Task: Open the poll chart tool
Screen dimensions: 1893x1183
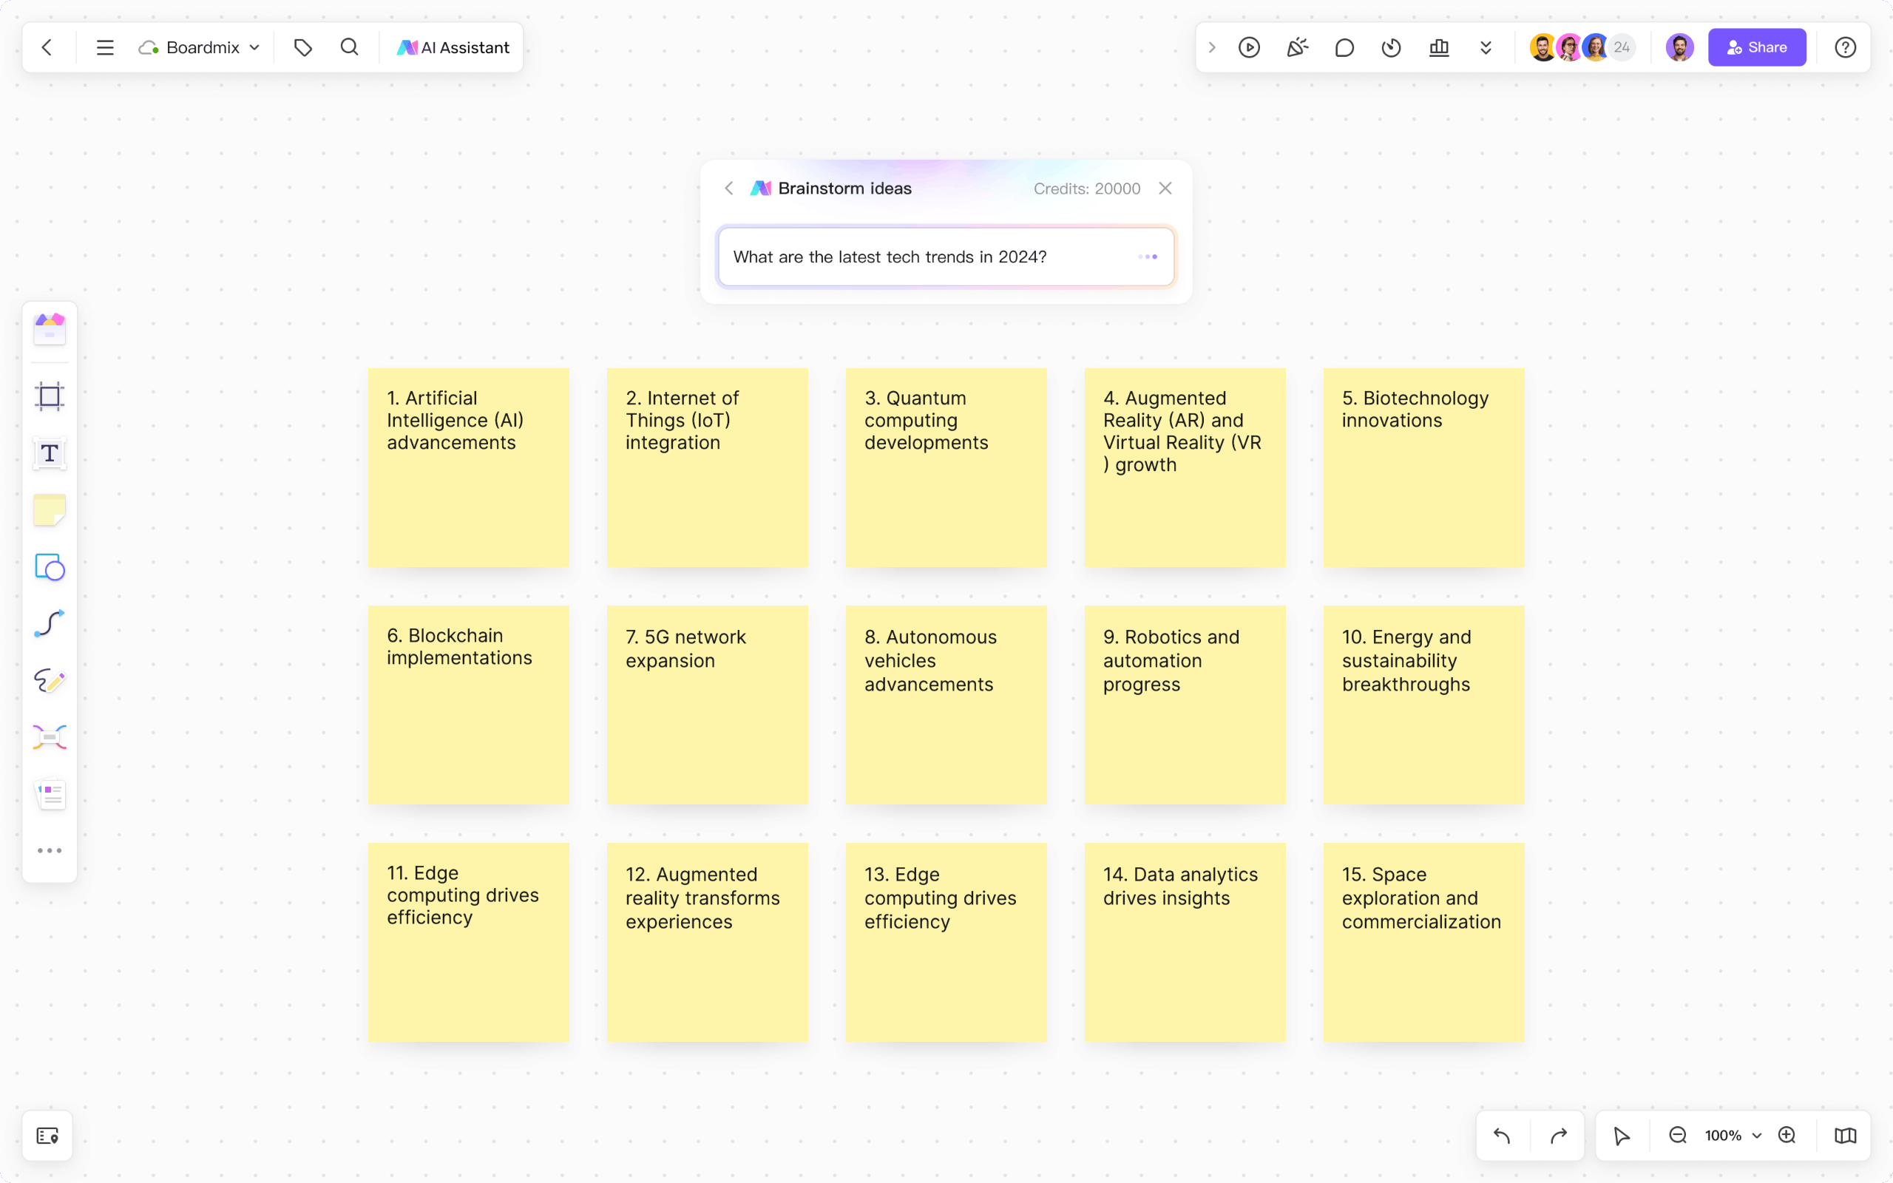Action: (x=1439, y=47)
